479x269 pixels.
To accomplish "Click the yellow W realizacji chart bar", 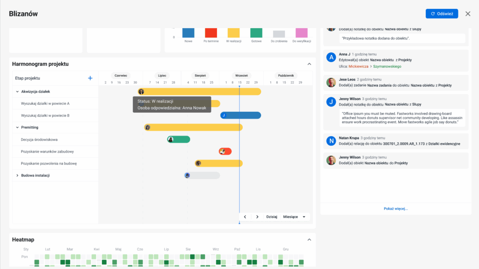I will tap(233, 33).
